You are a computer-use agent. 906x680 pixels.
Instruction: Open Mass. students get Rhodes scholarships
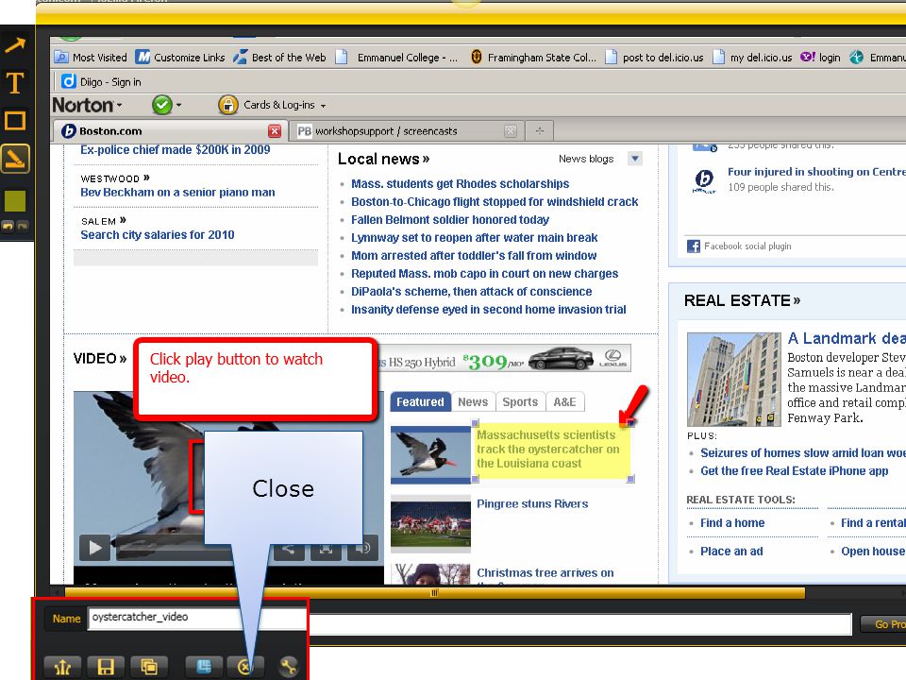pos(460,184)
